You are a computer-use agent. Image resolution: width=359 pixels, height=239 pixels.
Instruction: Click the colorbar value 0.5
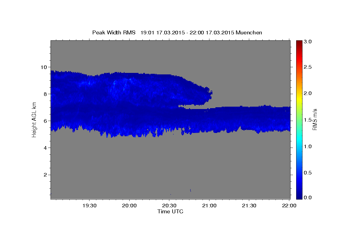coord(308,173)
